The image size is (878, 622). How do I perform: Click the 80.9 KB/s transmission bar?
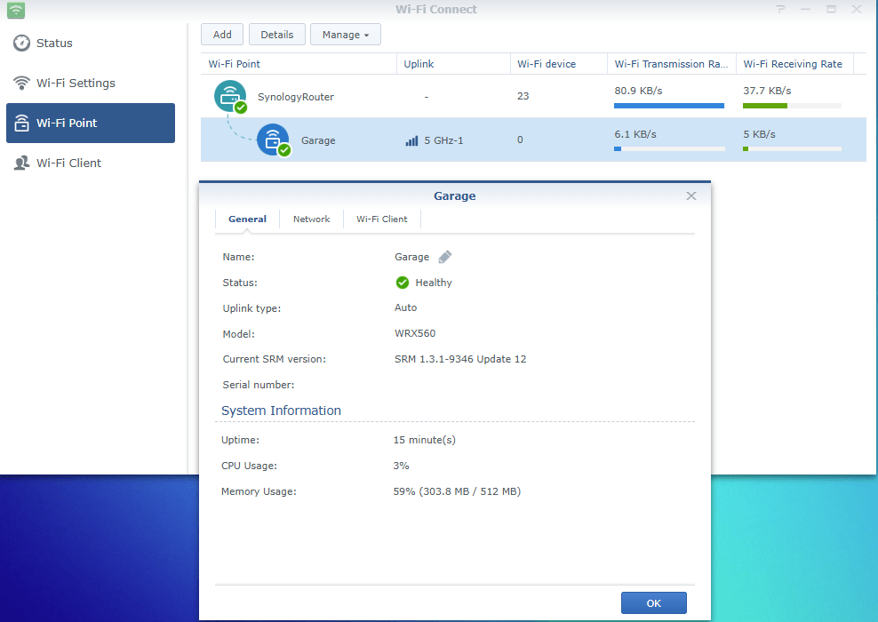(669, 106)
